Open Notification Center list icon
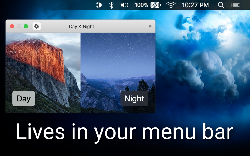This screenshot has height=156, width=250. (x=236, y=5)
